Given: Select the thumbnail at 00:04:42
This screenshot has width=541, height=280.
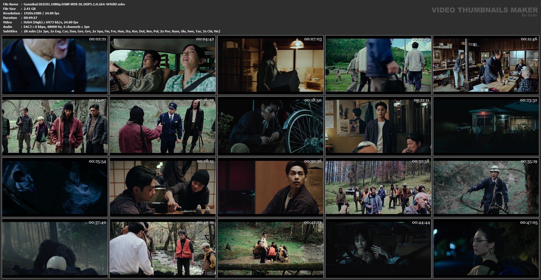Looking at the screenshot, I should click(x=163, y=65).
